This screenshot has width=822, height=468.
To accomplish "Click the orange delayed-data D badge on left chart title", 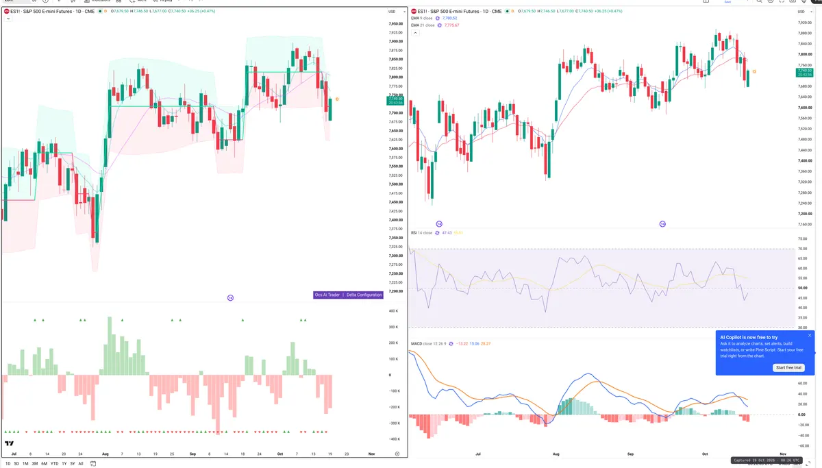I will coord(105,12).
